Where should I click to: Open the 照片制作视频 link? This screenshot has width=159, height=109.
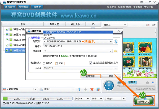pyautogui.click(x=125, y=7)
